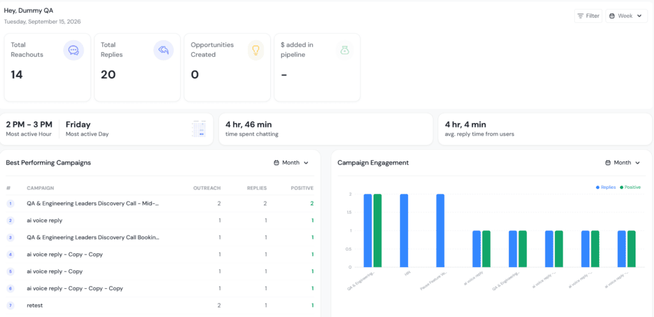Click the Opportunities Created lightbulb icon
Image resolution: width=654 pixels, height=317 pixels.
pos(255,50)
